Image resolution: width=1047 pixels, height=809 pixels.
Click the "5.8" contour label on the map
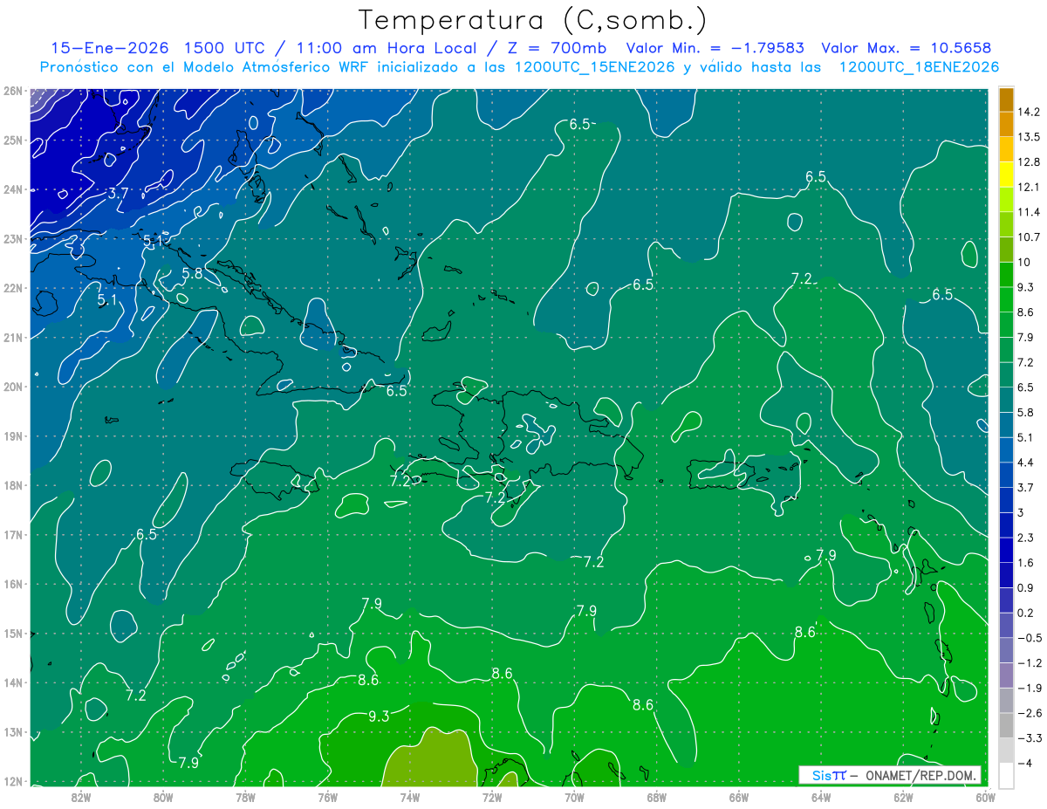192,273
